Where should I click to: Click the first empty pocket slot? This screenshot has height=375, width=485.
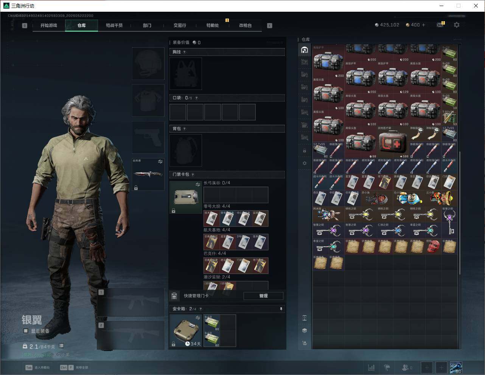tap(178, 112)
